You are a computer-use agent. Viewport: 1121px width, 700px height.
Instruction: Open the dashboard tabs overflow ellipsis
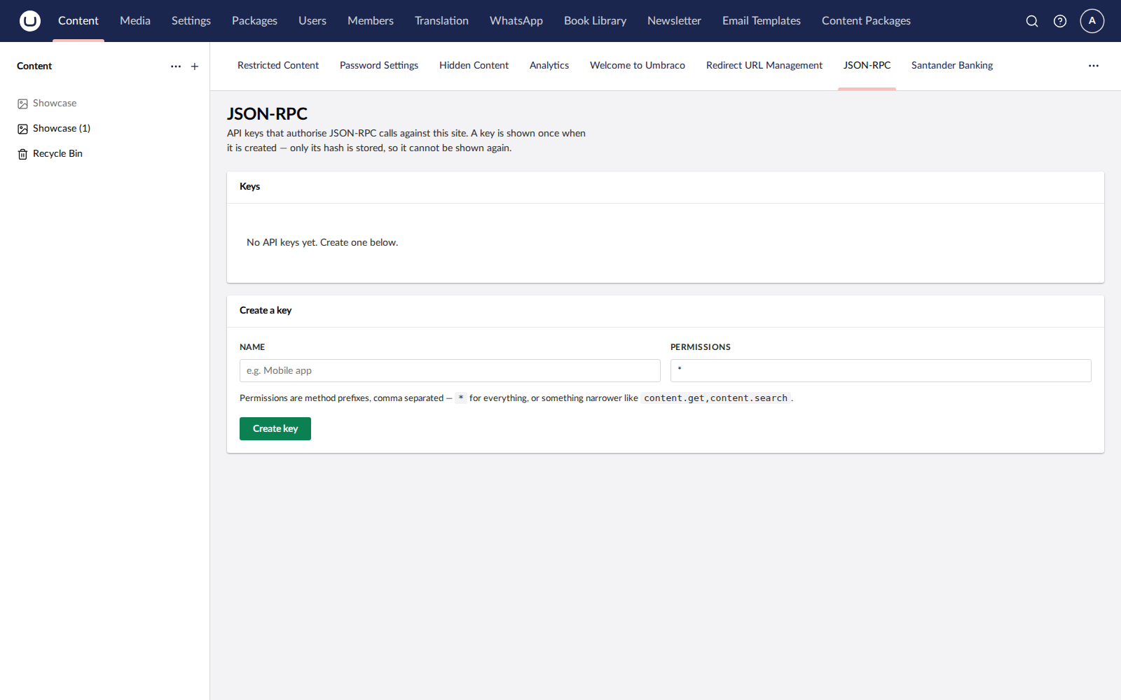1094,66
